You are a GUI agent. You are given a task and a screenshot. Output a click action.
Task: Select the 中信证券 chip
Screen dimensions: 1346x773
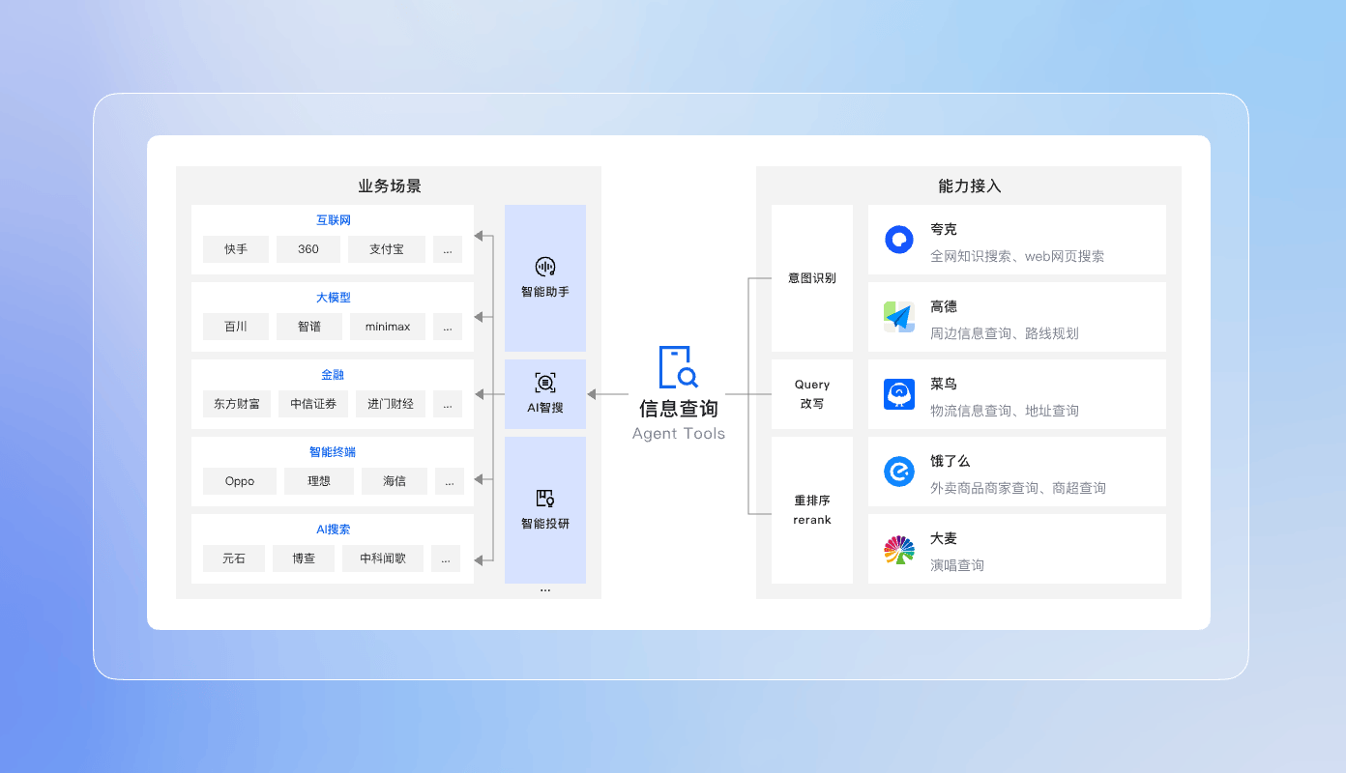click(x=313, y=404)
